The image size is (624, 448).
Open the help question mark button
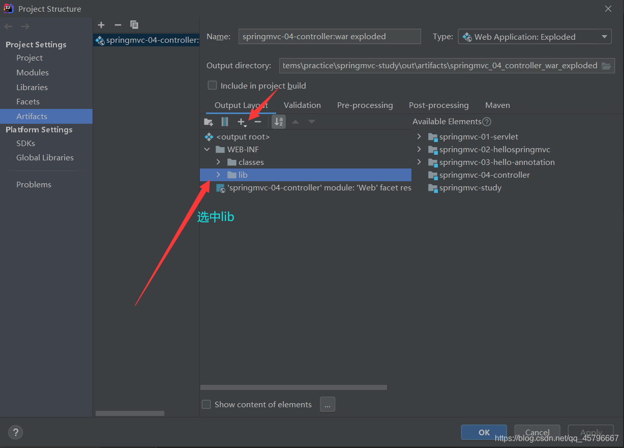tap(15, 432)
